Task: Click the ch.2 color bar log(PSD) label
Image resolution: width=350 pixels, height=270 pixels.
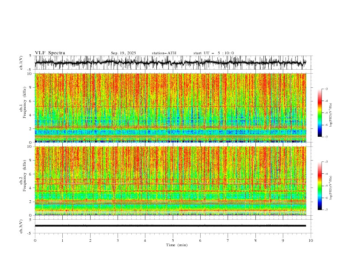Action: point(331,187)
